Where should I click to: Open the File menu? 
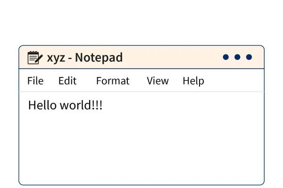(35, 81)
